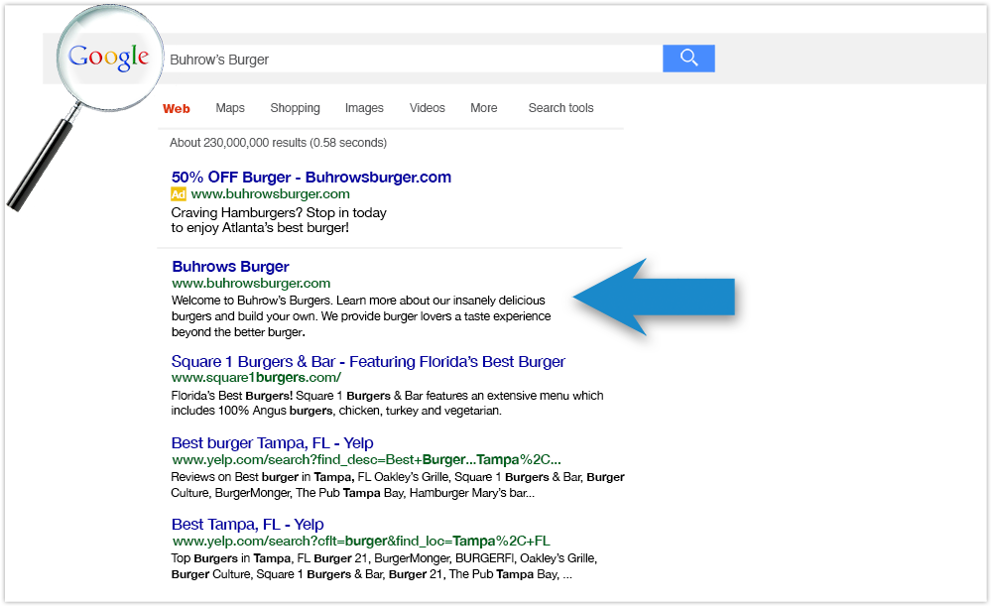This screenshot has height=607, width=992.
Task: Open the 50% OFF Burger ad link
Action: (x=310, y=178)
